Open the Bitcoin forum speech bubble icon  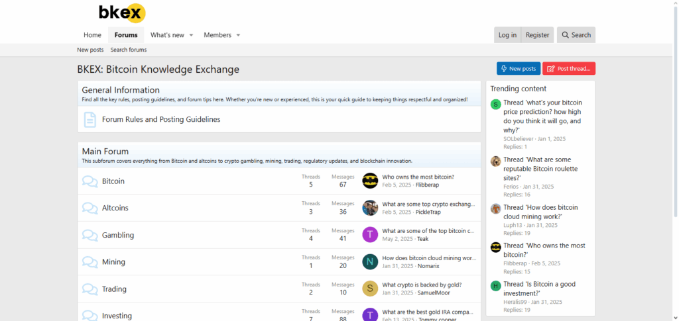90,181
